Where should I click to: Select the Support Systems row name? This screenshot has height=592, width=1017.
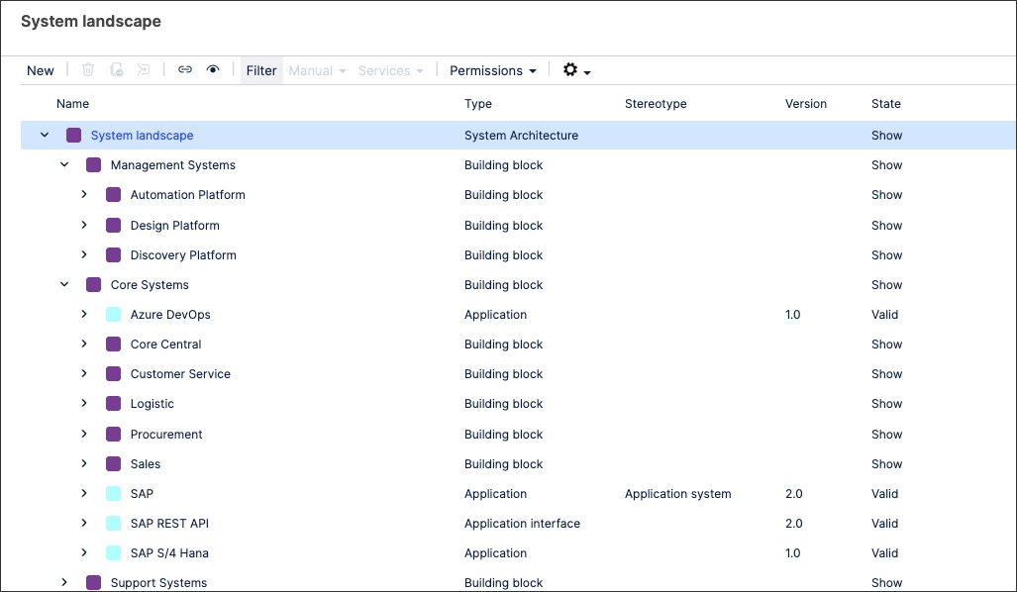158,583
